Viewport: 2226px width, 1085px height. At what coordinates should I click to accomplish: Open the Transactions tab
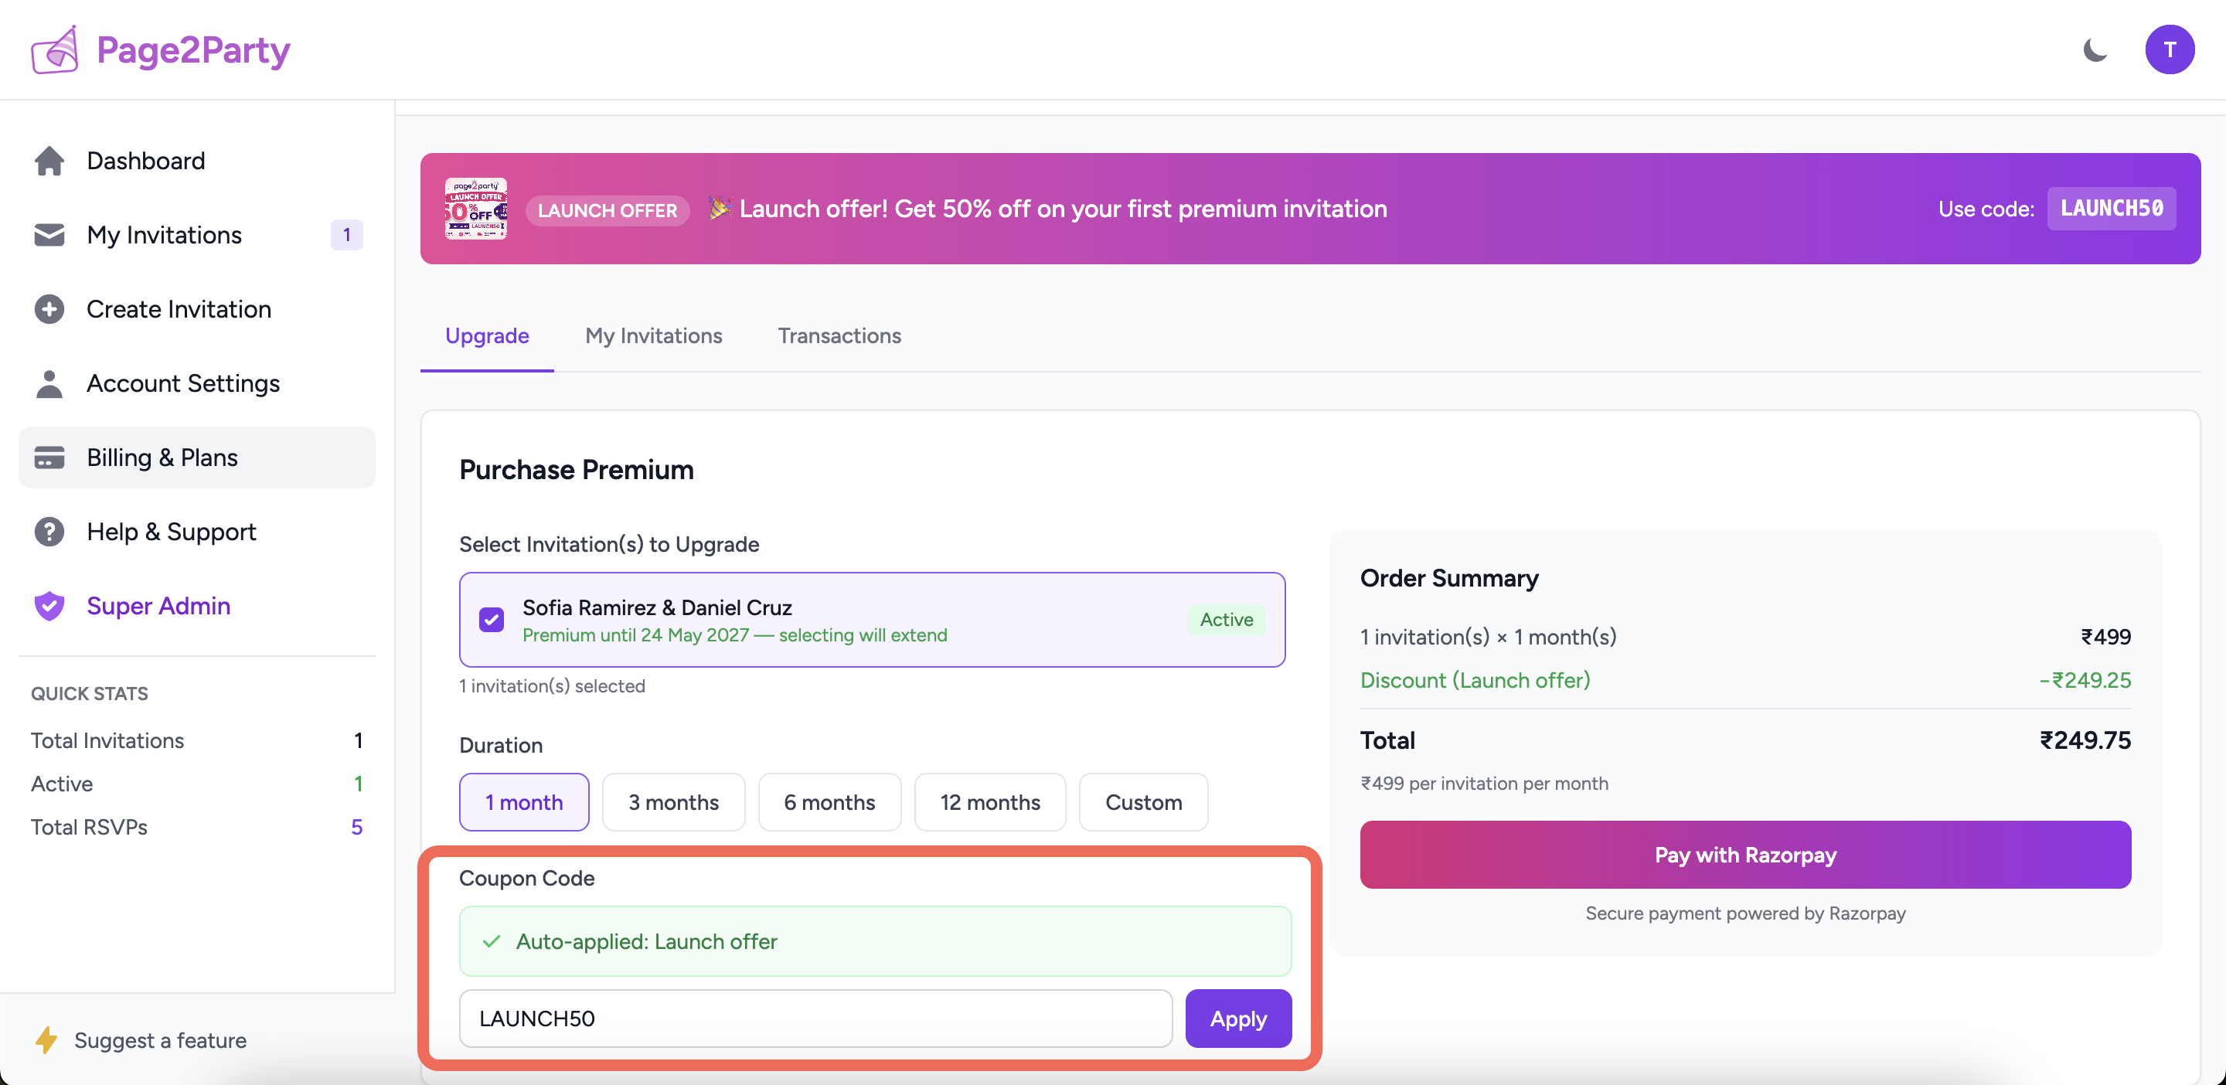[x=839, y=335]
